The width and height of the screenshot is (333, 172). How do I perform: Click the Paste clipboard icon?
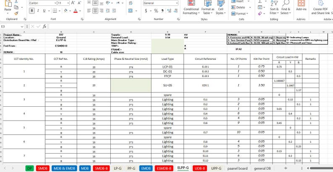pyautogui.click(x=8, y=3)
